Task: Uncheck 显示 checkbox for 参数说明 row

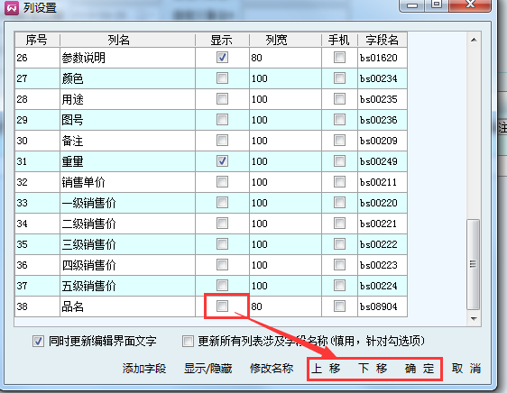Action: (222, 58)
